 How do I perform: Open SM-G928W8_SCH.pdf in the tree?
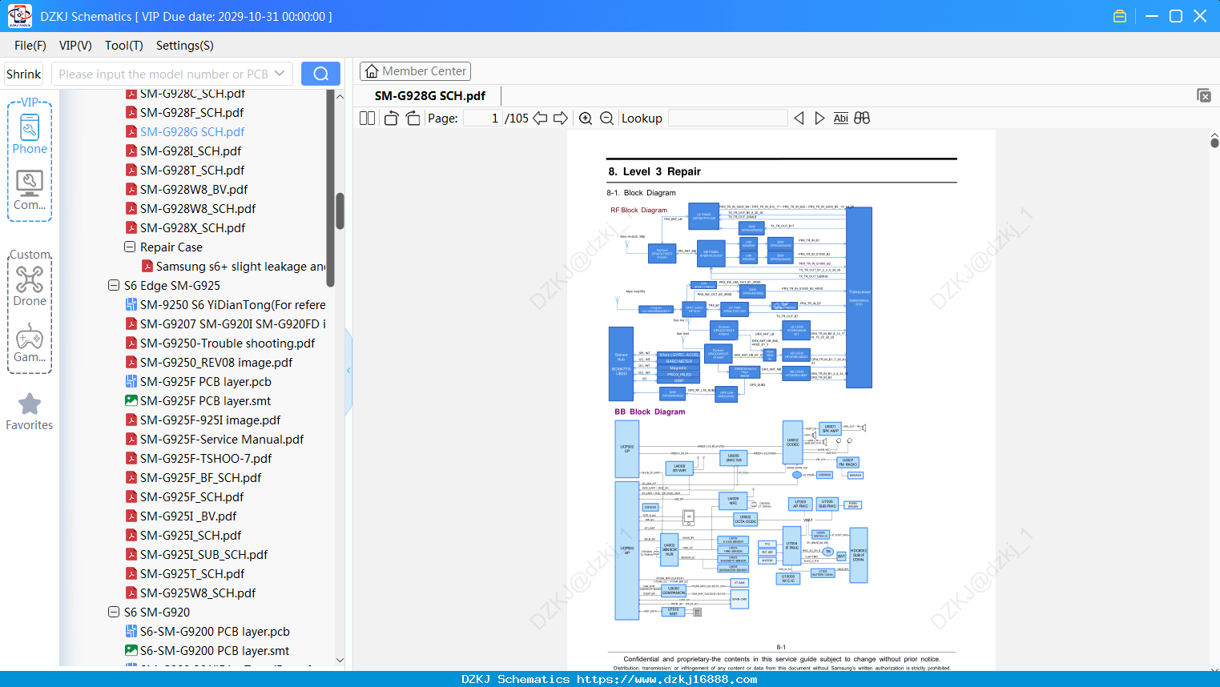198,209
